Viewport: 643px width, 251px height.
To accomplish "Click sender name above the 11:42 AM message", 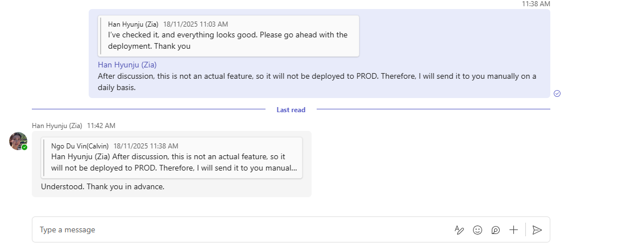I will coord(57,126).
